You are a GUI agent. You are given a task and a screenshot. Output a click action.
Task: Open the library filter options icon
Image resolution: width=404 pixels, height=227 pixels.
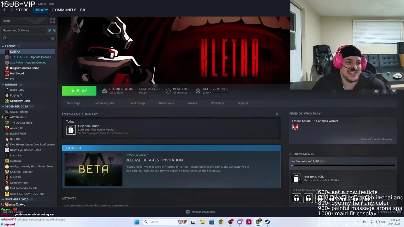tap(52, 38)
